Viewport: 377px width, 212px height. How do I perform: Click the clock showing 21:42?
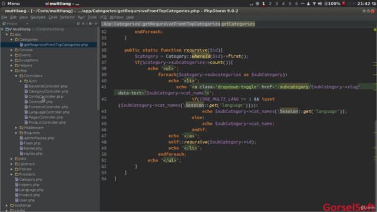click(364, 4)
